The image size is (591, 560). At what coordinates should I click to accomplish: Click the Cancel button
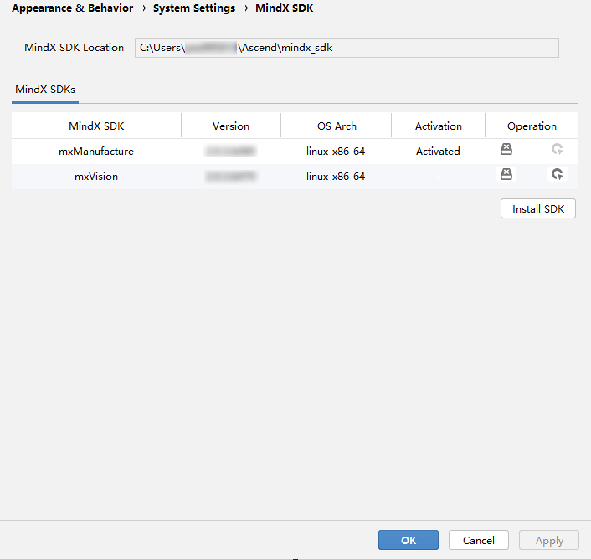coord(478,540)
